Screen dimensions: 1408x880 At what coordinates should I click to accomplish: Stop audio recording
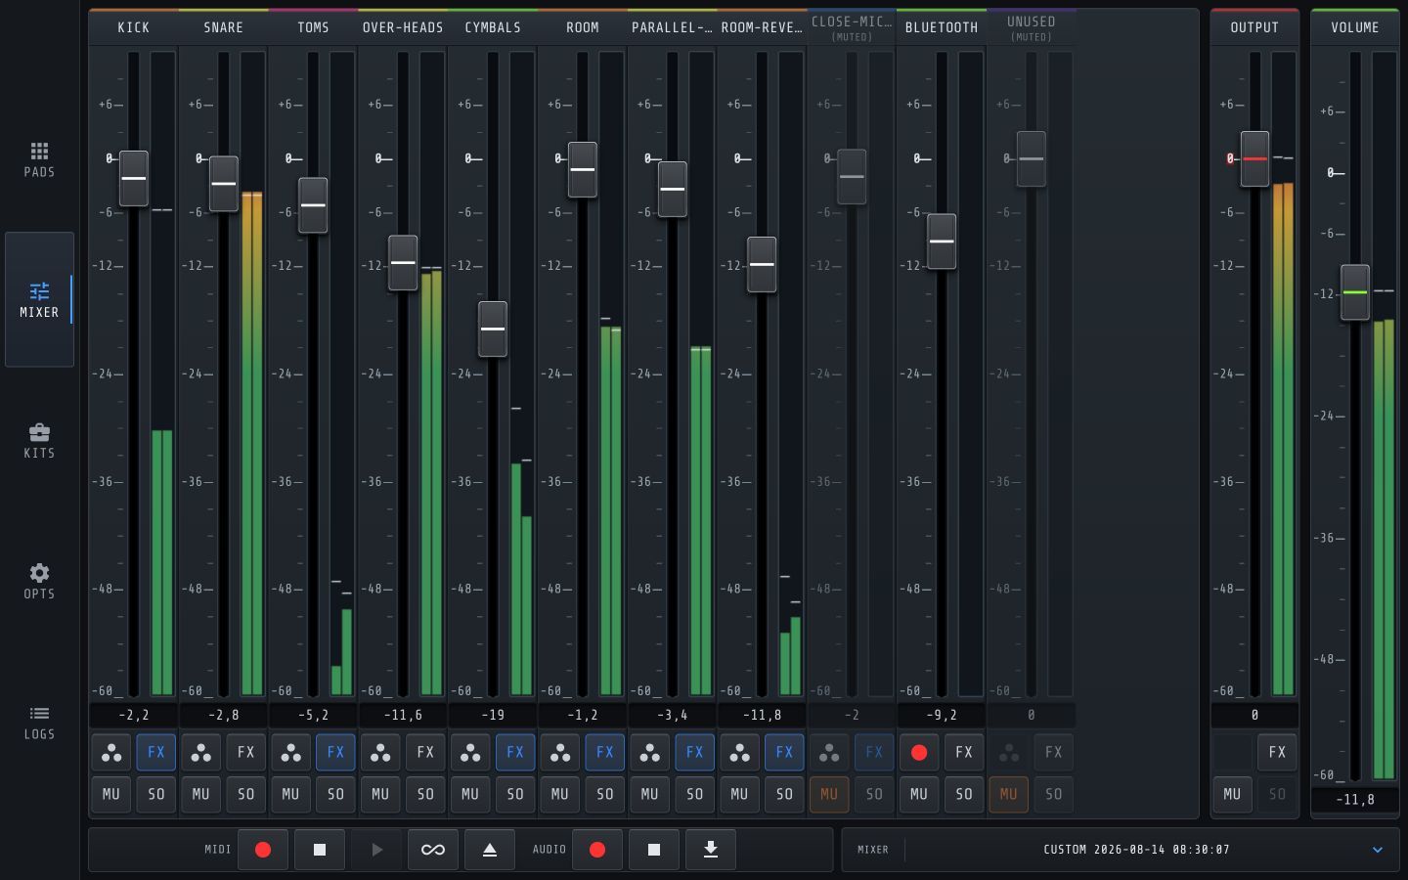click(654, 850)
